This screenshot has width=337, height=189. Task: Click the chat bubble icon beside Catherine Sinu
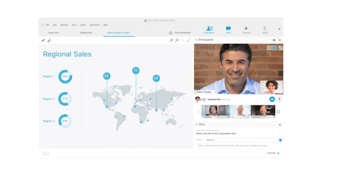coord(204,100)
